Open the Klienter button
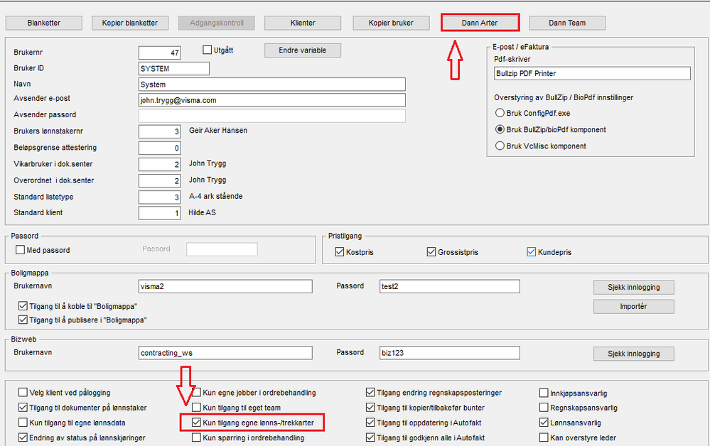710x446 pixels. [303, 23]
